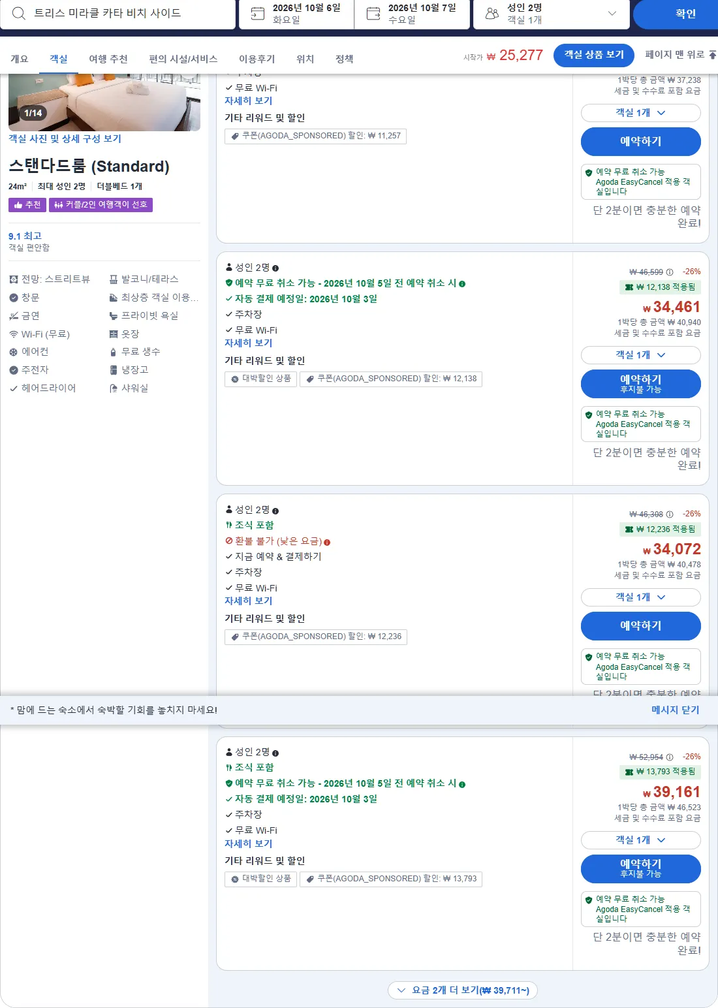Click info icon beside crossed-out ₩52,954
The image size is (718, 1008).
[670, 757]
